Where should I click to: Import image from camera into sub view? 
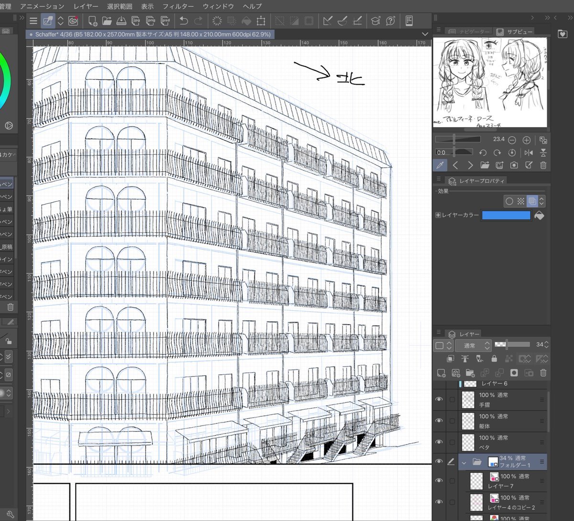pyautogui.click(x=514, y=165)
